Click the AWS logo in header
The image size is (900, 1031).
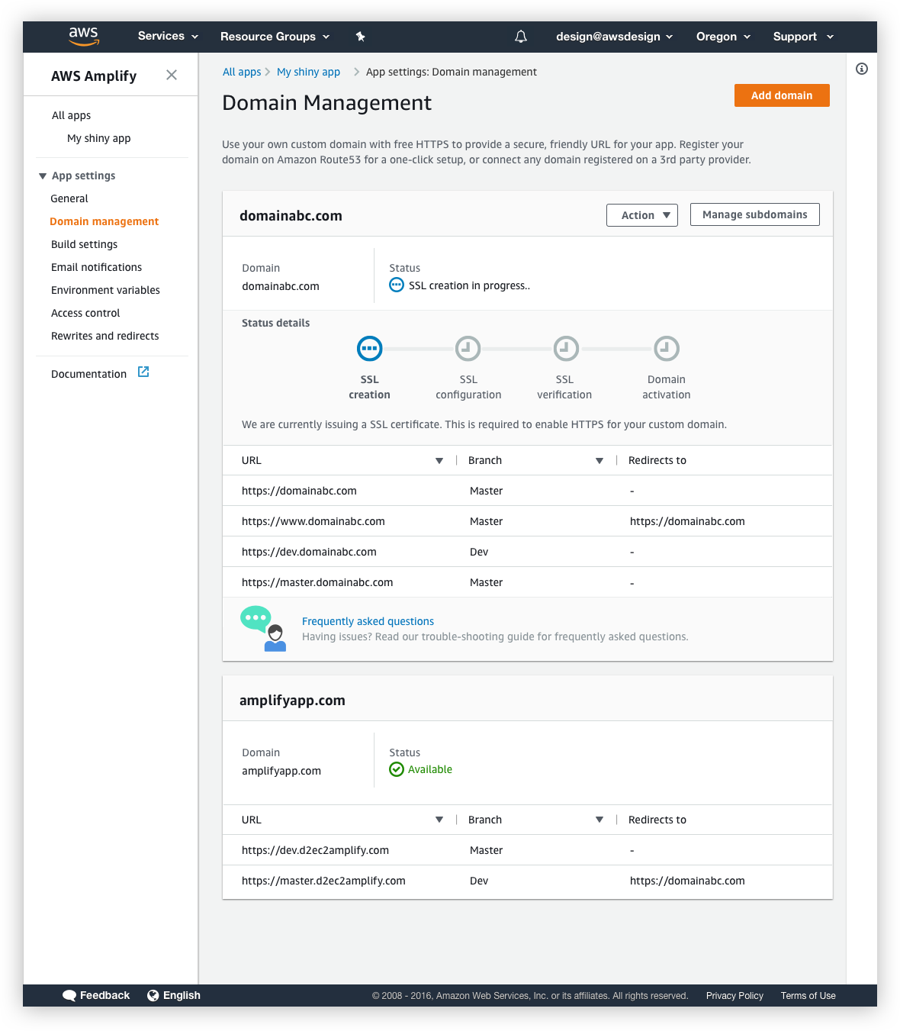pos(84,36)
